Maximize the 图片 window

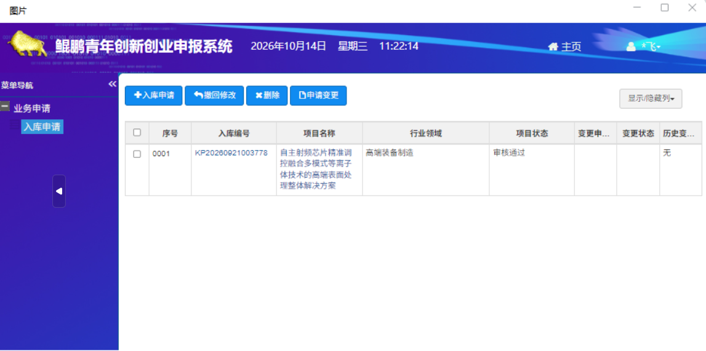pyautogui.click(x=665, y=7)
